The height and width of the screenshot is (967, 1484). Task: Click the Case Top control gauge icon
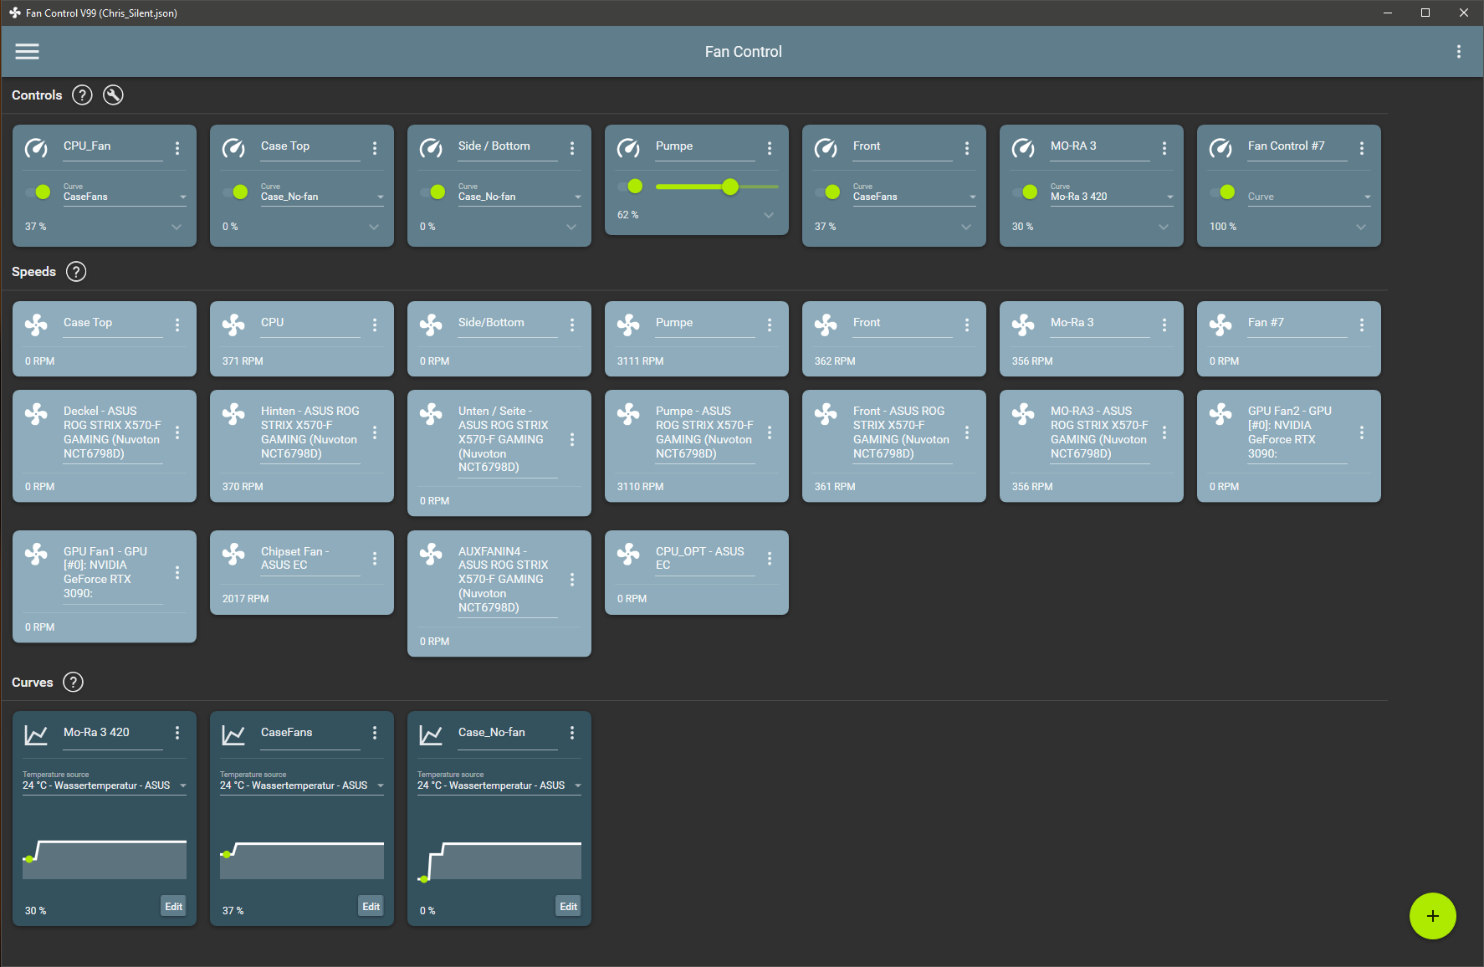(233, 148)
